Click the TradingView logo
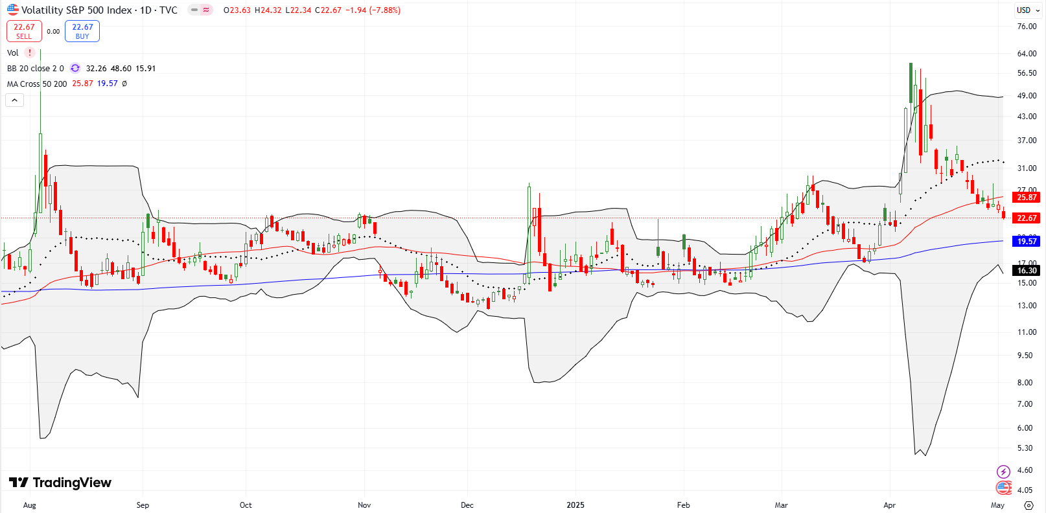Image resolution: width=1046 pixels, height=513 pixels. click(x=60, y=483)
